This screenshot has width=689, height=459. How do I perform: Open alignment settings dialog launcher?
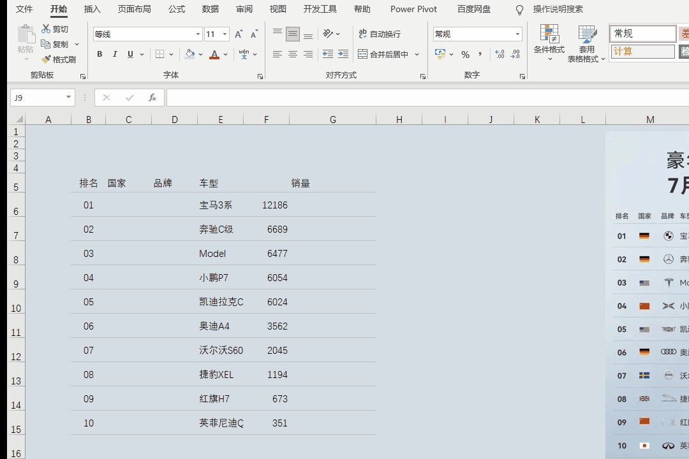tap(423, 76)
